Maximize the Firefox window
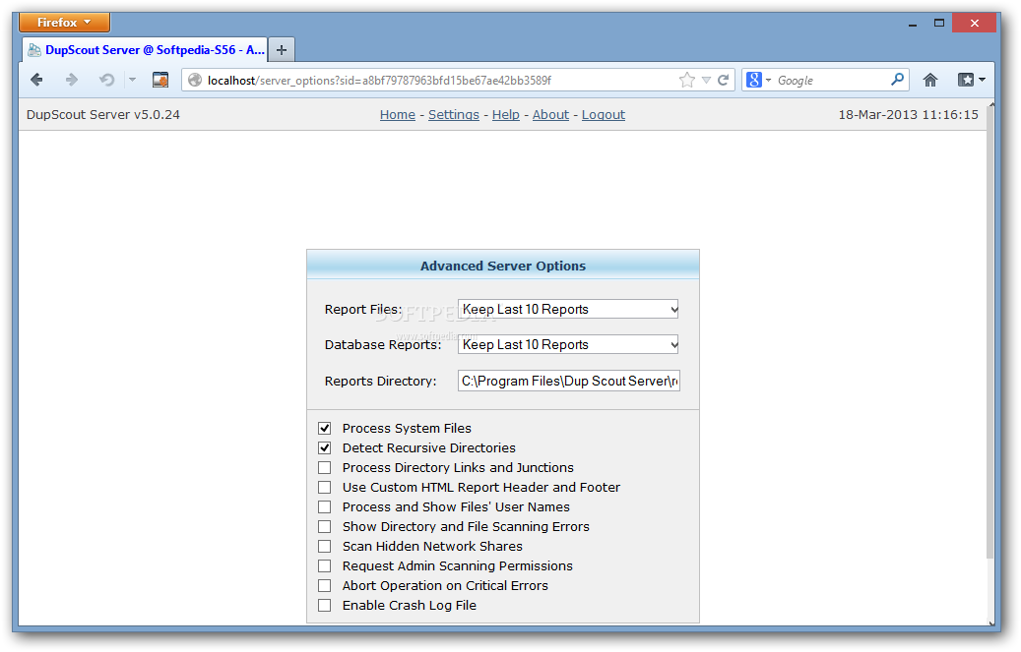Screen dimensions: 1021x652 point(939,24)
